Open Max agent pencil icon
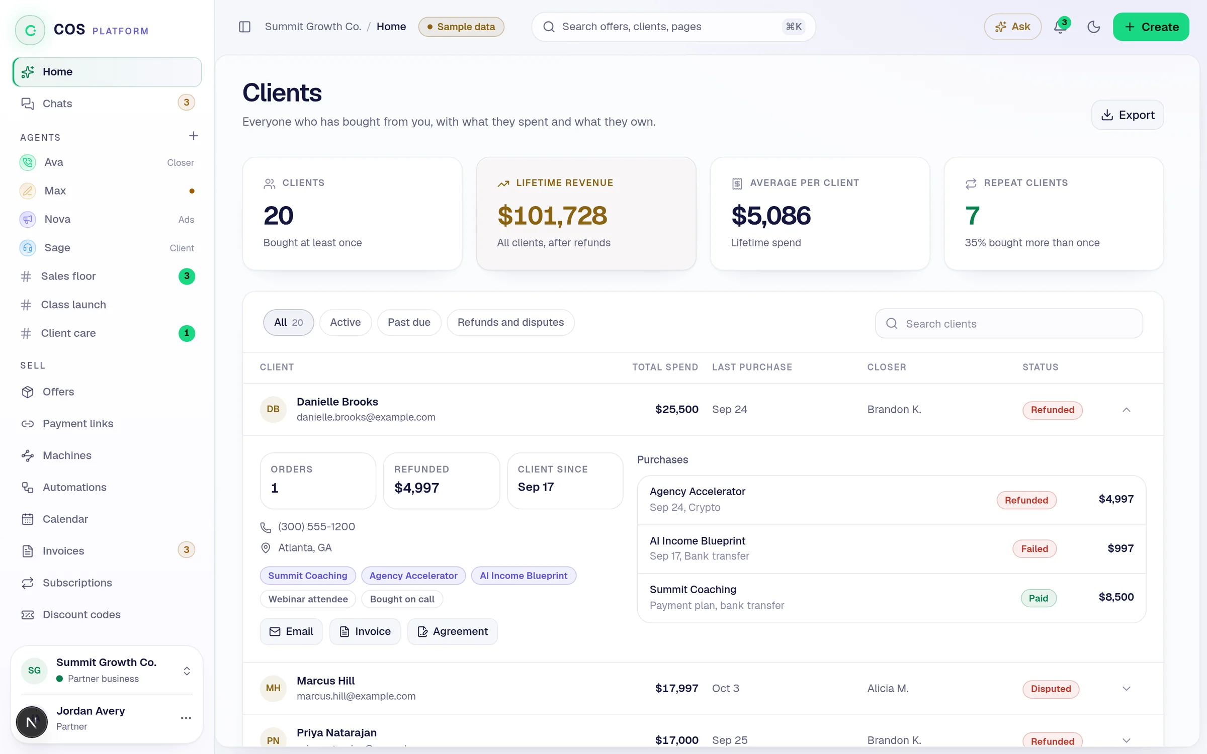The image size is (1207, 754). pos(28,191)
